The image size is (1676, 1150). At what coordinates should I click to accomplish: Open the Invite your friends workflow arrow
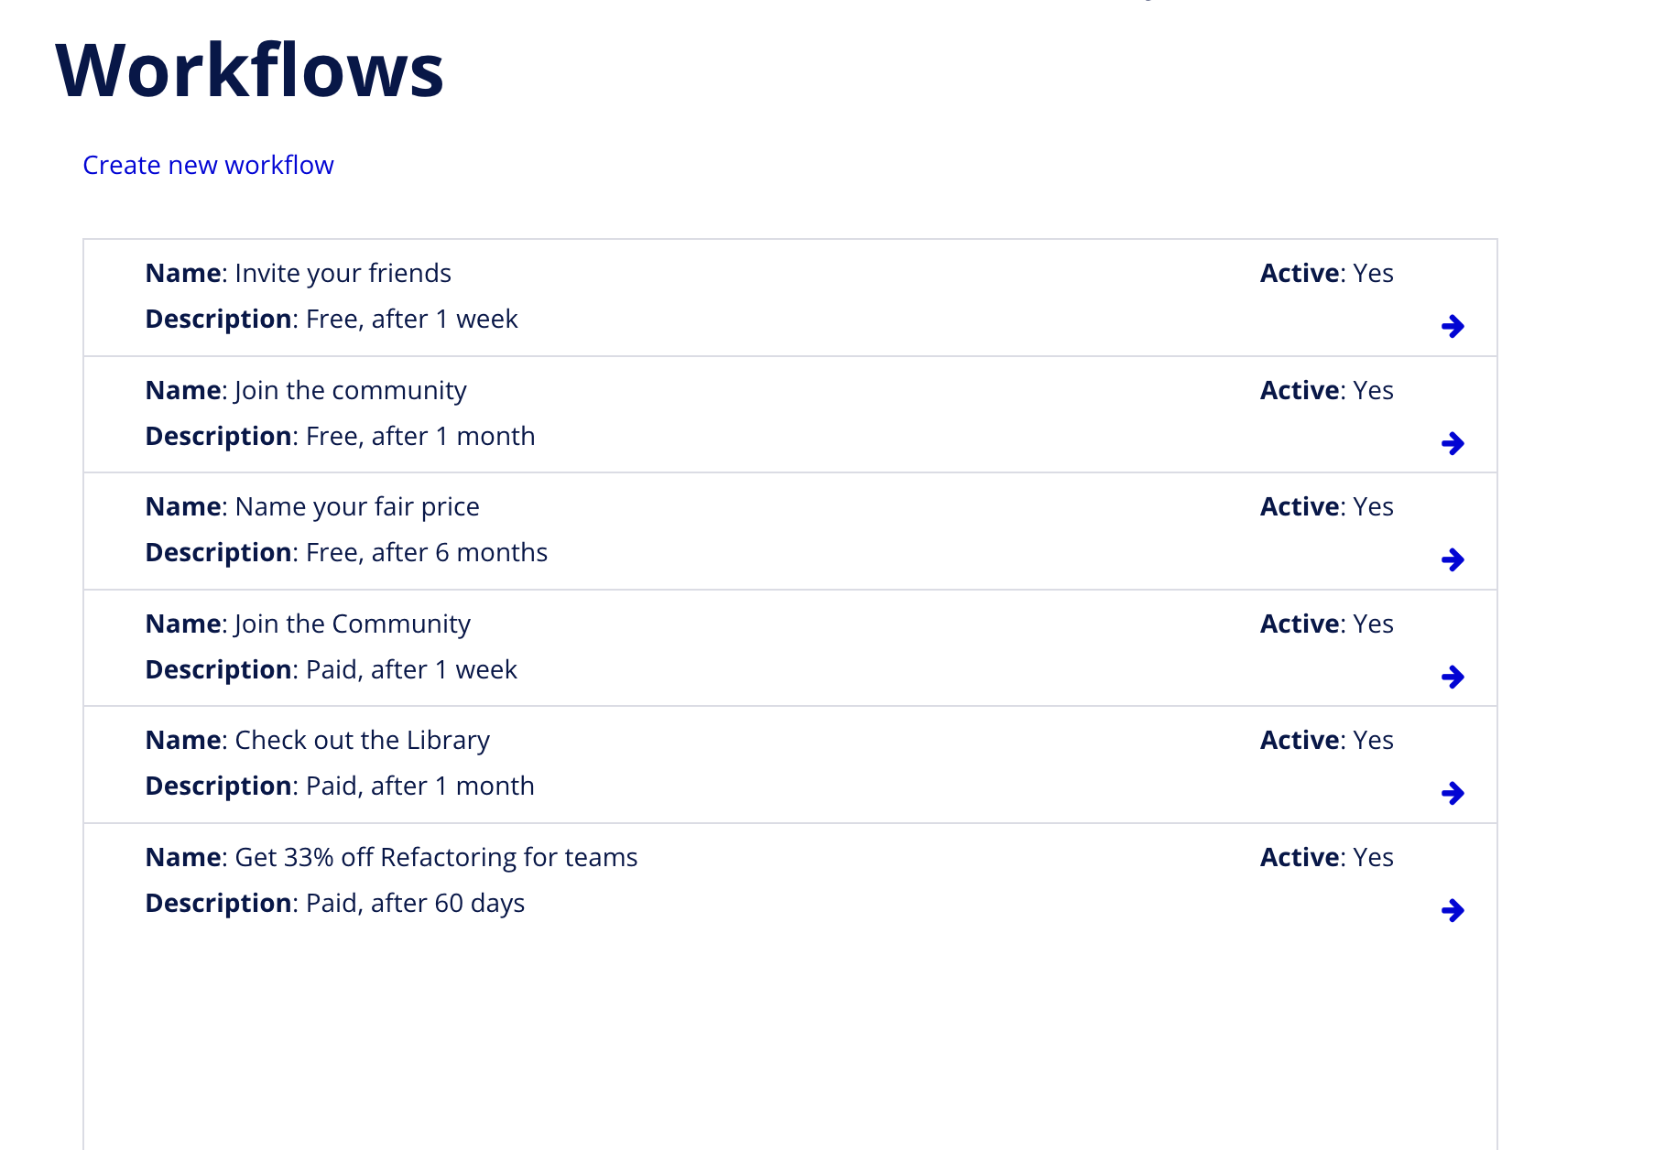pos(1453,325)
